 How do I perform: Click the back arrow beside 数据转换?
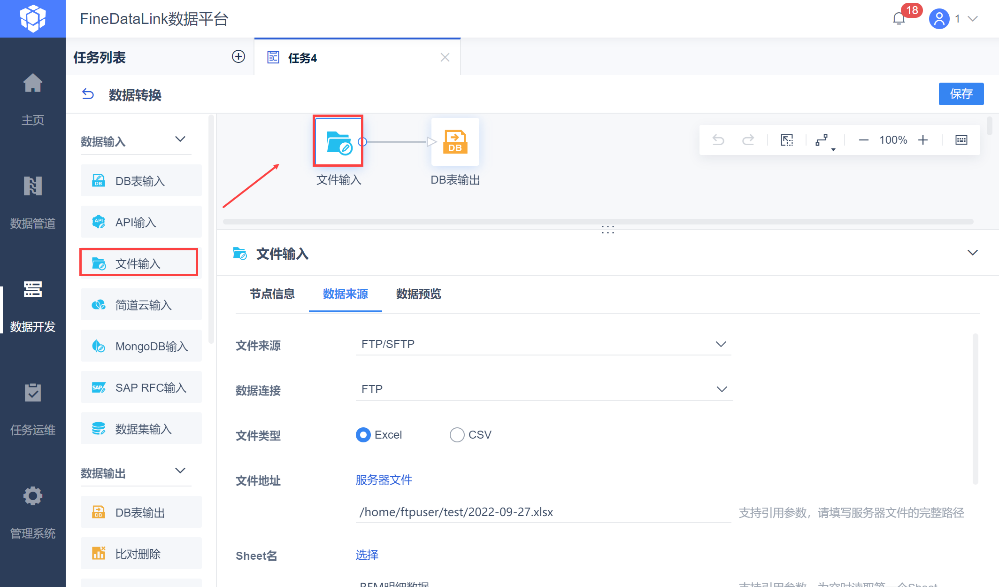pyautogui.click(x=88, y=94)
